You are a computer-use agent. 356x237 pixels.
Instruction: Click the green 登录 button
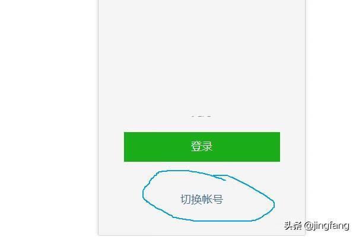pyautogui.click(x=202, y=147)
